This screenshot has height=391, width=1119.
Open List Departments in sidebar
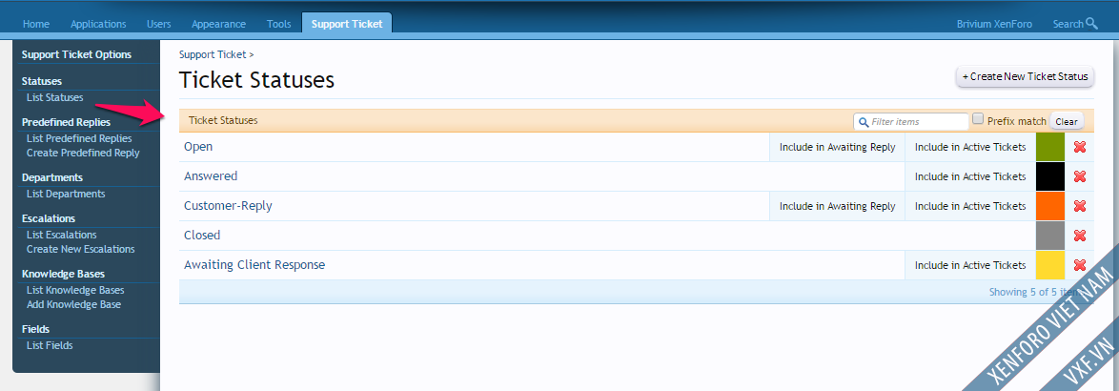(x=66, y=194)
